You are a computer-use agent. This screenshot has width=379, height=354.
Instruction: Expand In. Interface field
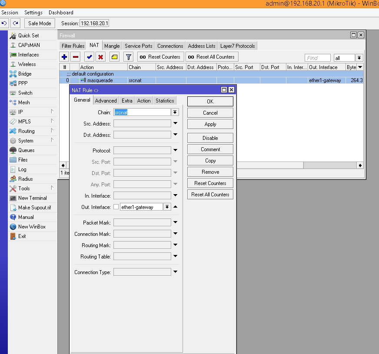pyautogui.click(x=176, y=195)
